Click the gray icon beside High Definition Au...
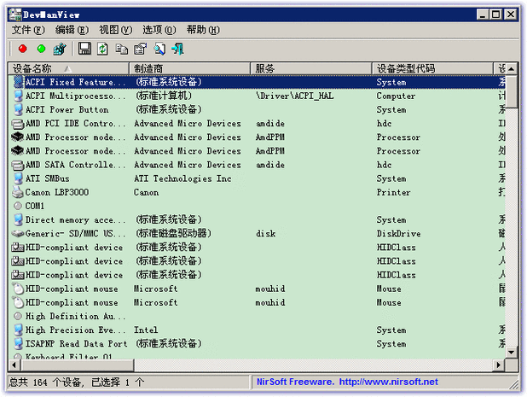This screenshot has width=527, height=397. point(18,316)
